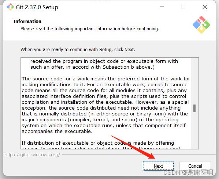Click inside the license information text box

pyautogui.click(x=109, y=103)
